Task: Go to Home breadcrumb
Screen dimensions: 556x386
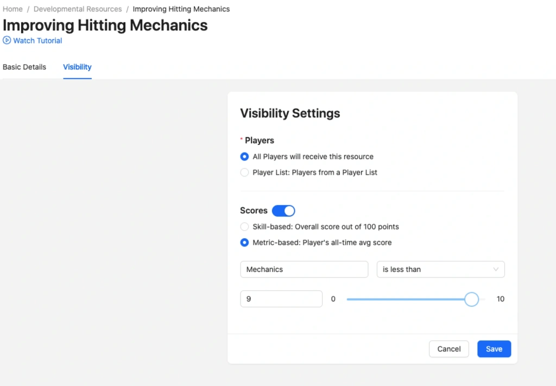Action: pyautogui.click(x=12, y=9)
